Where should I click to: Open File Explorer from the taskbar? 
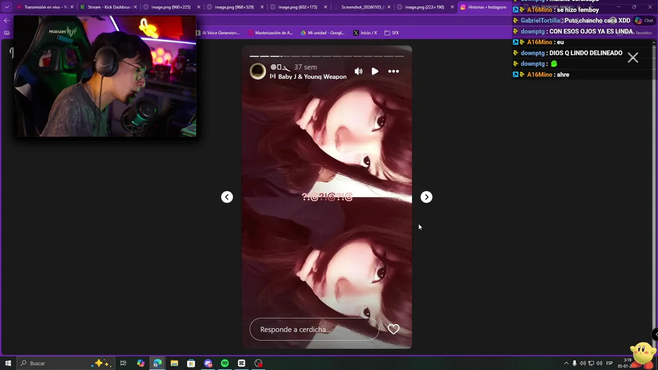click(x=174, y=363)
